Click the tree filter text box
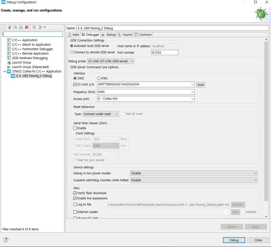Viewport: 271px width, 247px height. (33, 34)
